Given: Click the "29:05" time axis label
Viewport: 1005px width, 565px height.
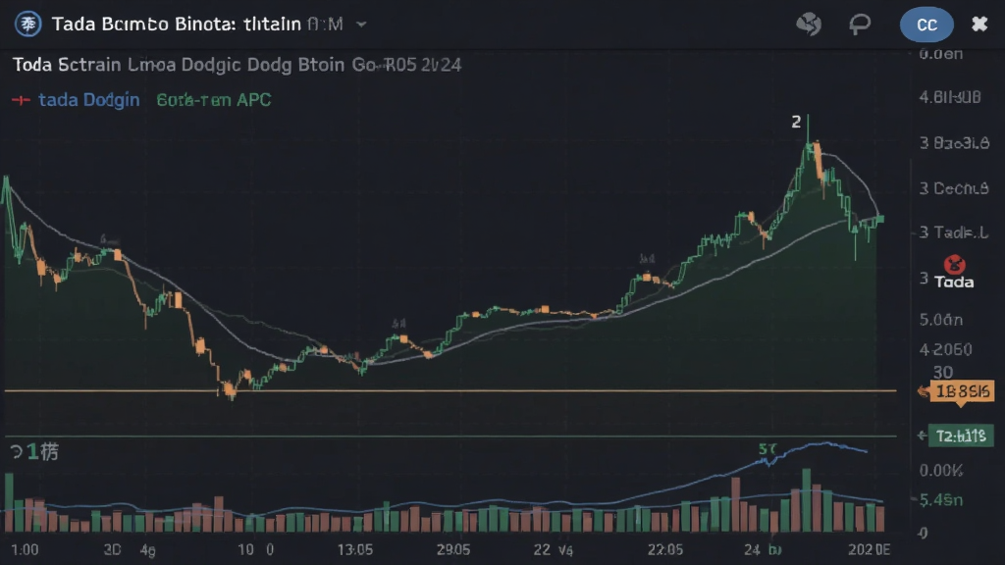Looking at the screenshot, I should 453,549.
